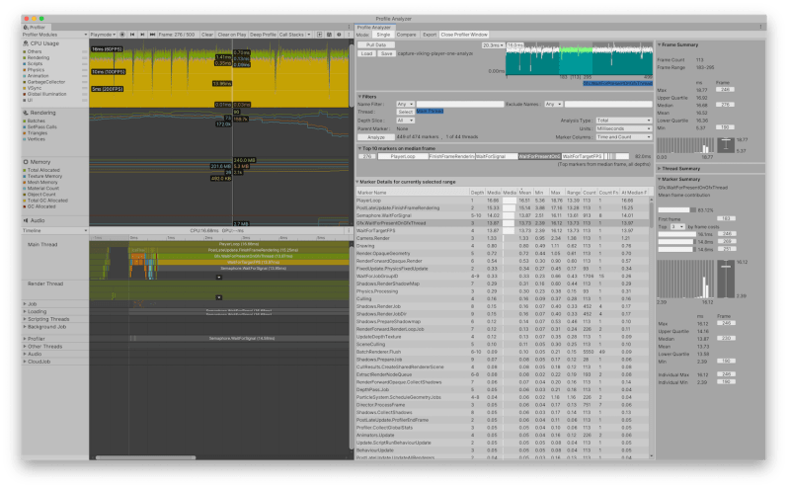This screenshot has height=488, width=788.
Task: Open Call Stacks dropdown arrow
Action: click(308, 35)
